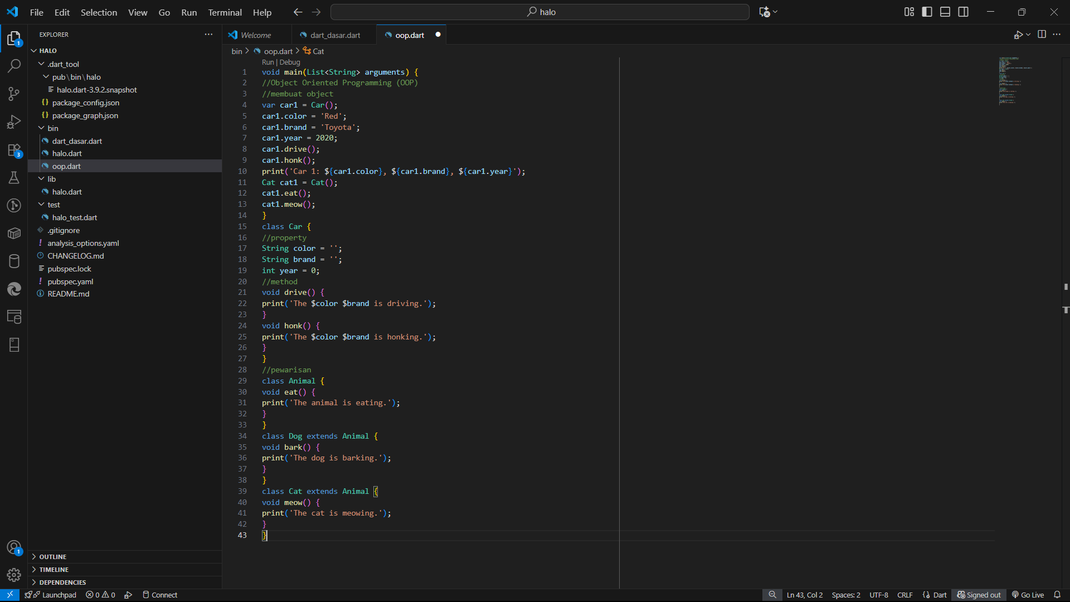This screenshot has height=602, width=1070.
Task: Open Source Control view icon
Action: click(x=14, y=94)
